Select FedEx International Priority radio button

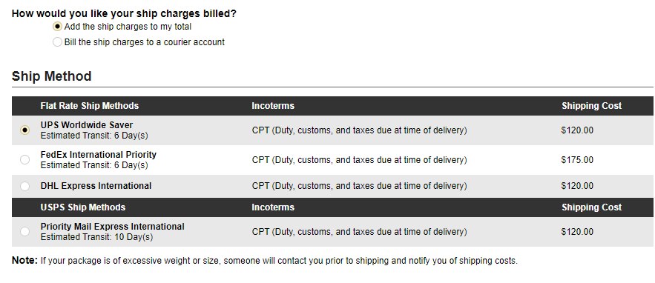(25, 160)
